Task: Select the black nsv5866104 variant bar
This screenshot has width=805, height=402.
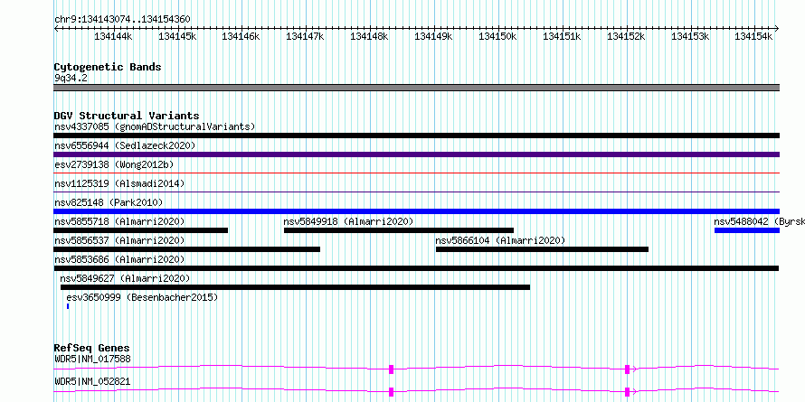Action: tap(542, 249)
